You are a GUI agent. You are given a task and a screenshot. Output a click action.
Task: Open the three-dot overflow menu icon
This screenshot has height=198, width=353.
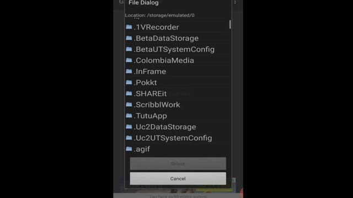coord(235,2)
